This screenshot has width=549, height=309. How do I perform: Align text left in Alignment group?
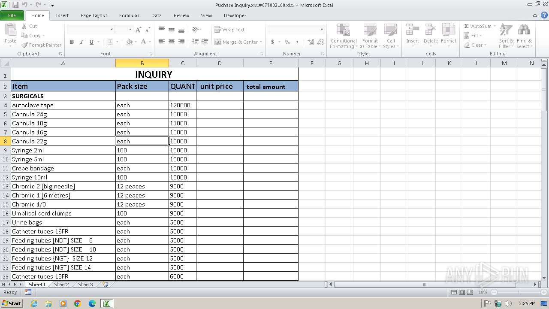(162, 42)
